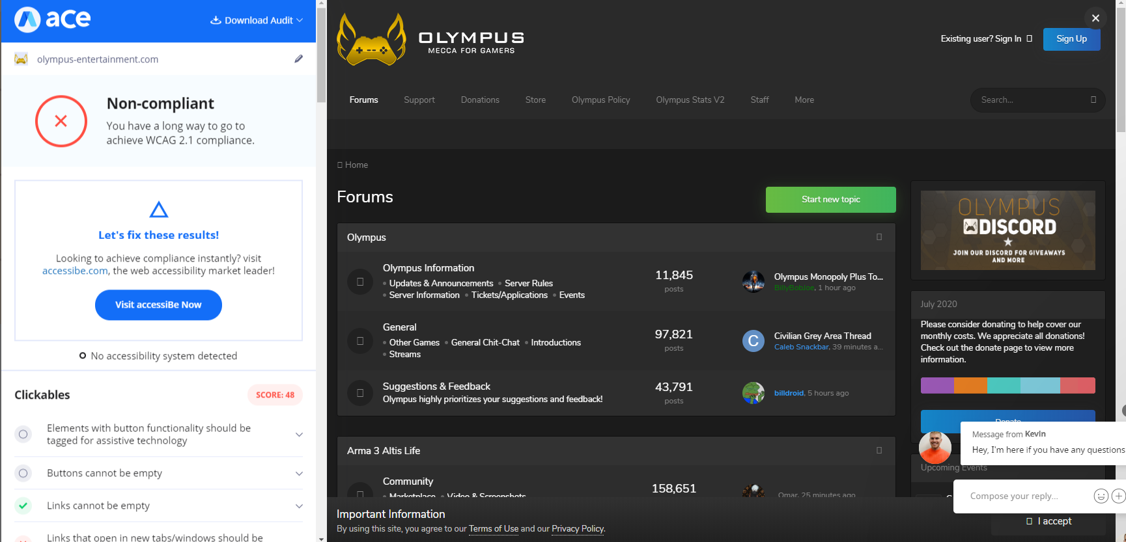Viewport: 1126px width, 542px height.
Task: Open Updates & Announcements subforum
Action: click(442, 283)
